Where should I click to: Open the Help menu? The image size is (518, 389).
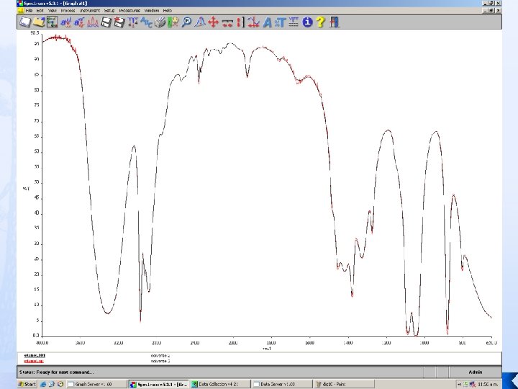pyautogui.click(x=168, y=11)
